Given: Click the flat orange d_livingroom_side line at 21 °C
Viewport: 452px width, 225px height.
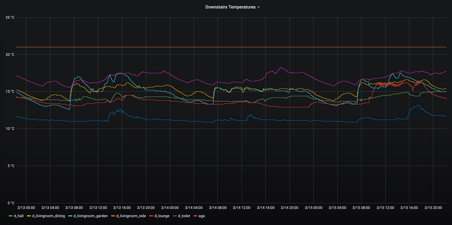Looking at the screenshot, I should 231,47.
